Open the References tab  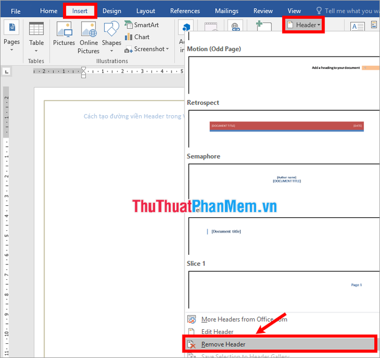[185, 11]
